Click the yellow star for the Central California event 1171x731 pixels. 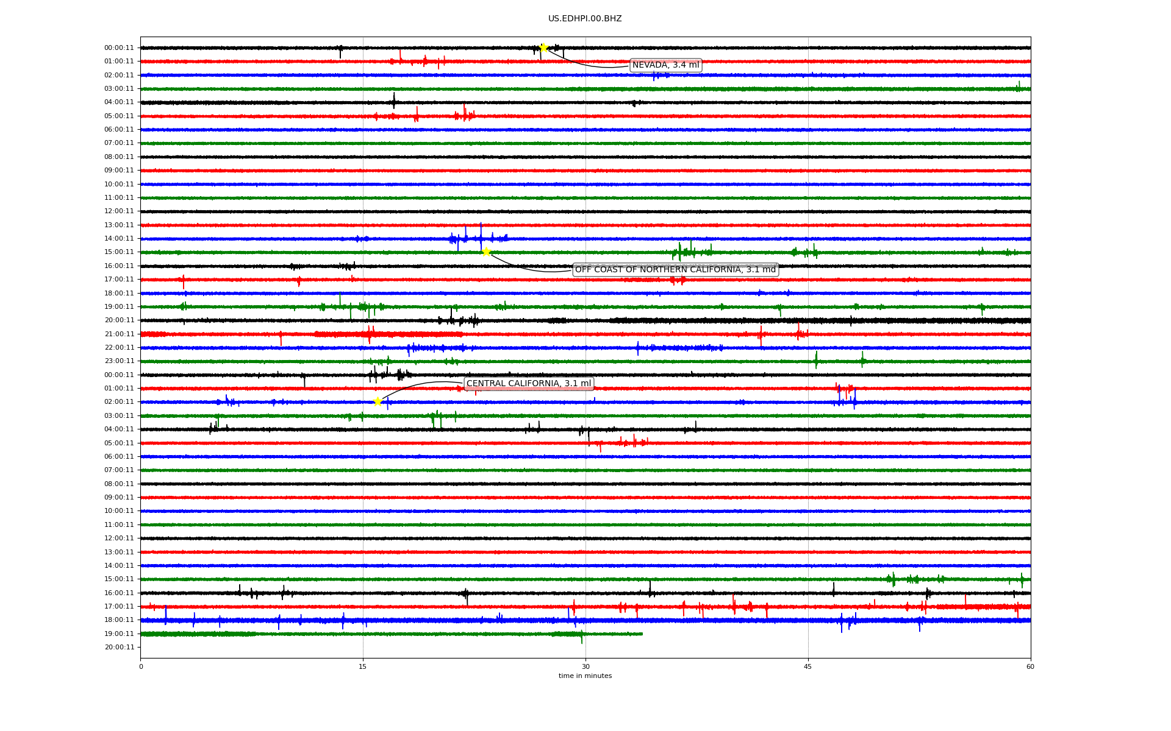coord(378,401)
